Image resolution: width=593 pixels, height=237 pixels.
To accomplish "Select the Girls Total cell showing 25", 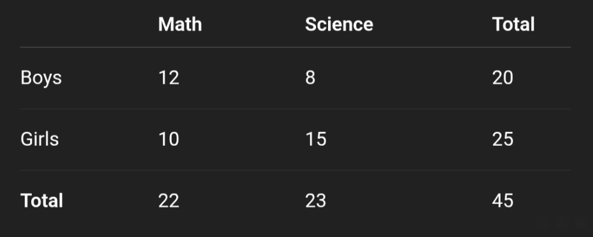I will (x=503, y=139).
